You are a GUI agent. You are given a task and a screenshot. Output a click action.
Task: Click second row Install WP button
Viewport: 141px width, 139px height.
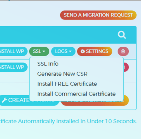coord(13,67)
